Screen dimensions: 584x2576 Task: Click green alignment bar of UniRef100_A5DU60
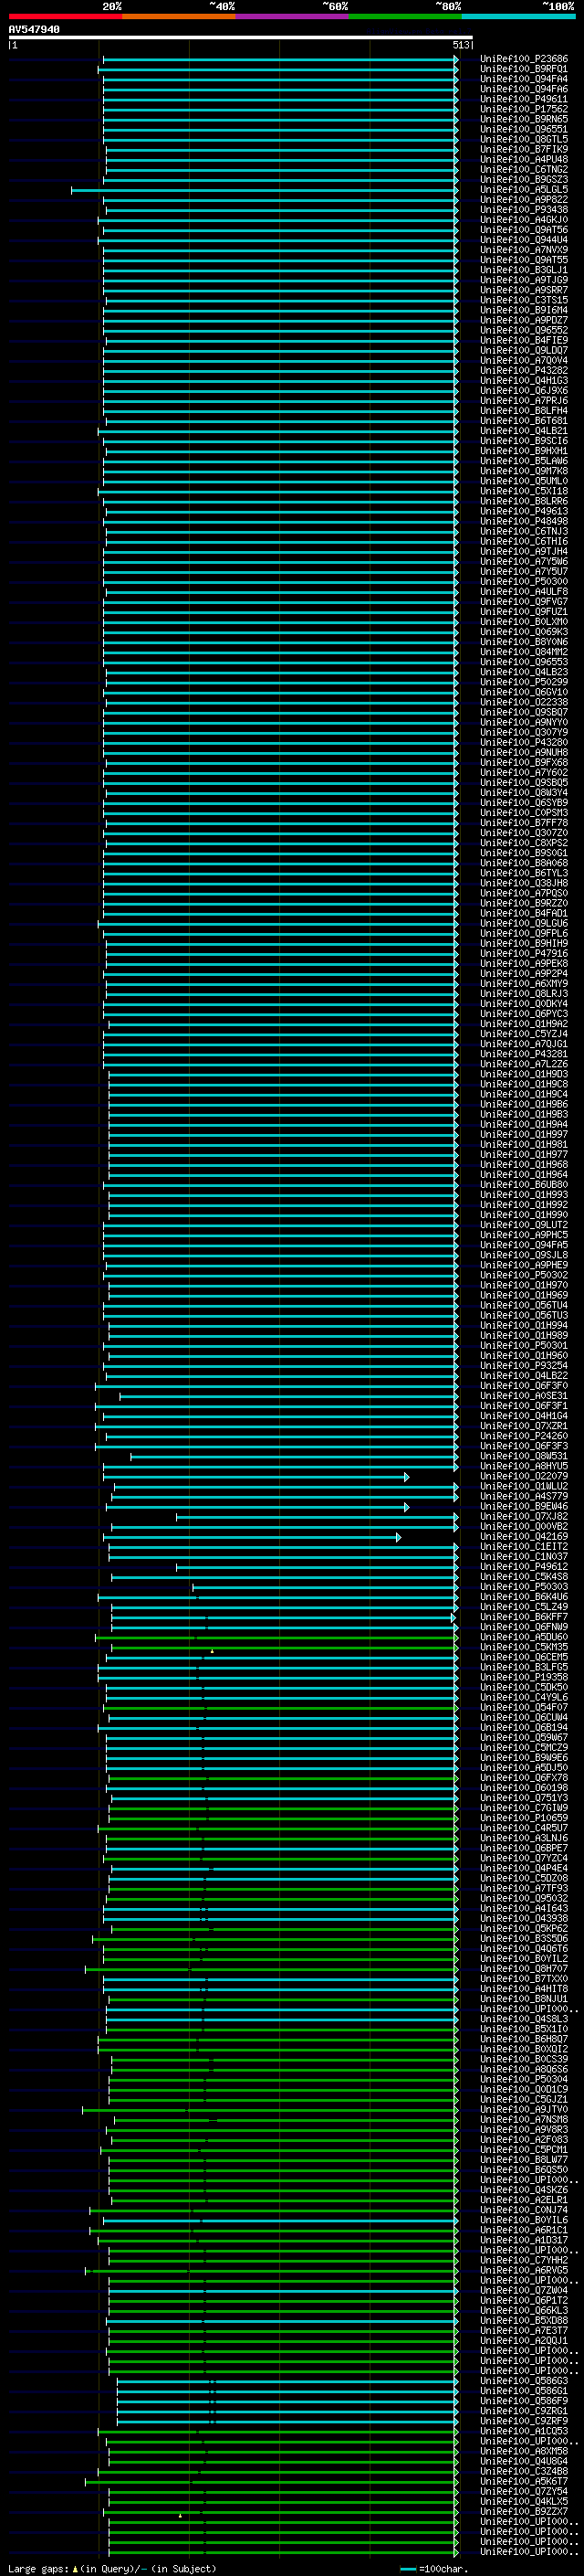click(276, 1637)
